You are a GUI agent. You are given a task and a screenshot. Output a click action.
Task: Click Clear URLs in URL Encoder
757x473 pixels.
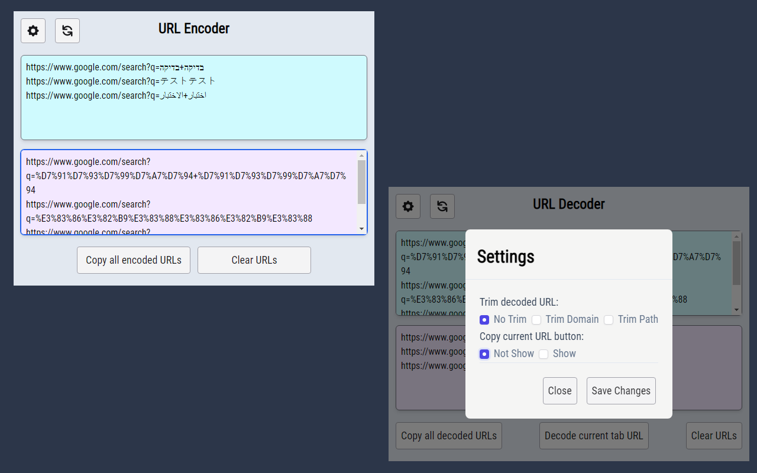point(254,260)
